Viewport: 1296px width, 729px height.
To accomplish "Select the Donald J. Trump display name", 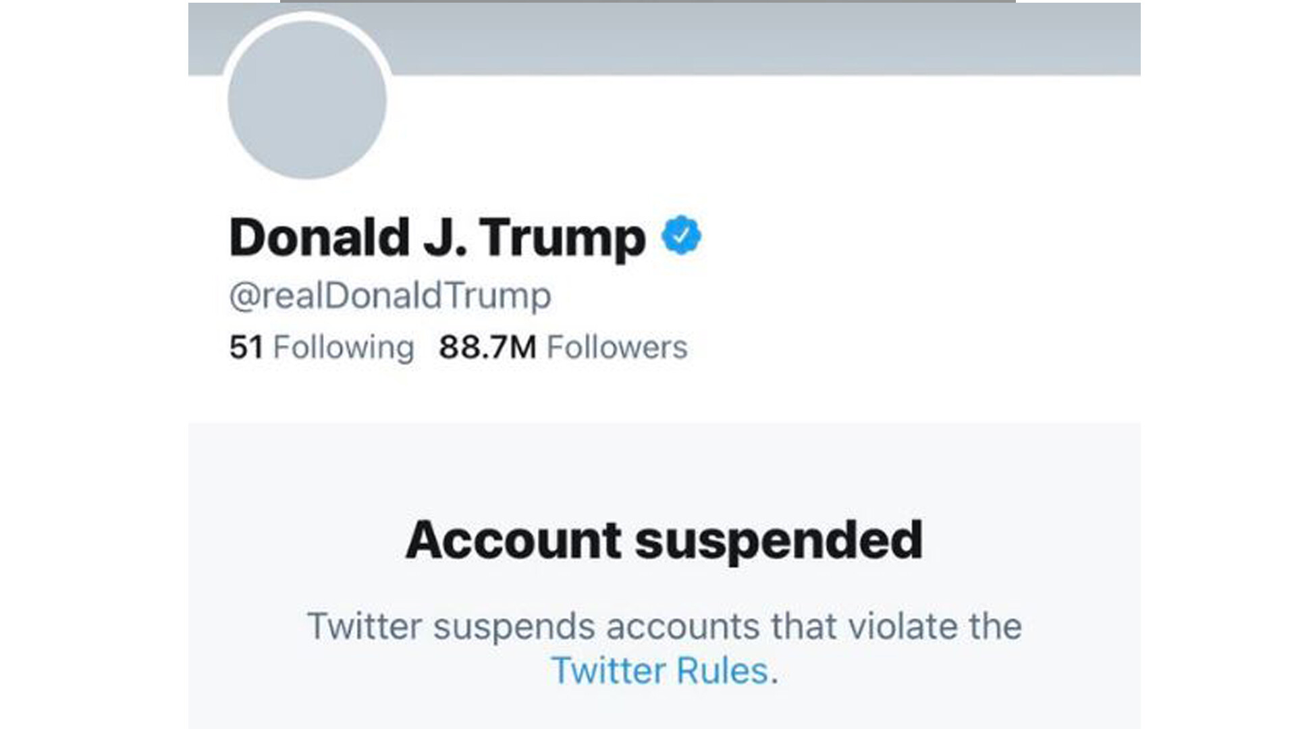I will [437, 238].
